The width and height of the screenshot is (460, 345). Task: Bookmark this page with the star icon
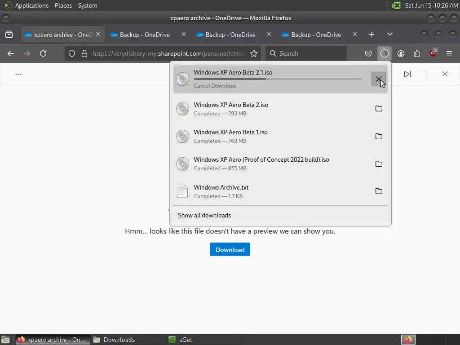(254, 53)
